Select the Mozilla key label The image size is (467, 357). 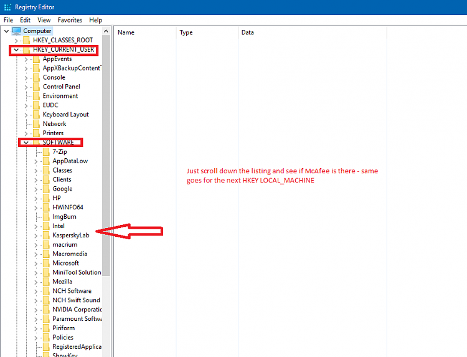tap(62, 282)
